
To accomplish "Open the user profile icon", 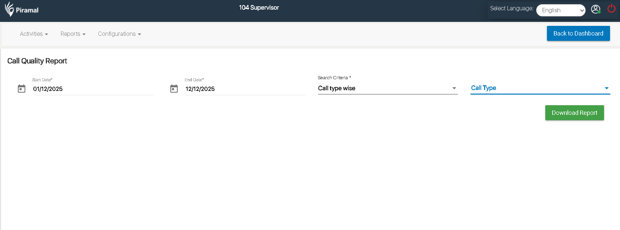I will tap(595, 9).
